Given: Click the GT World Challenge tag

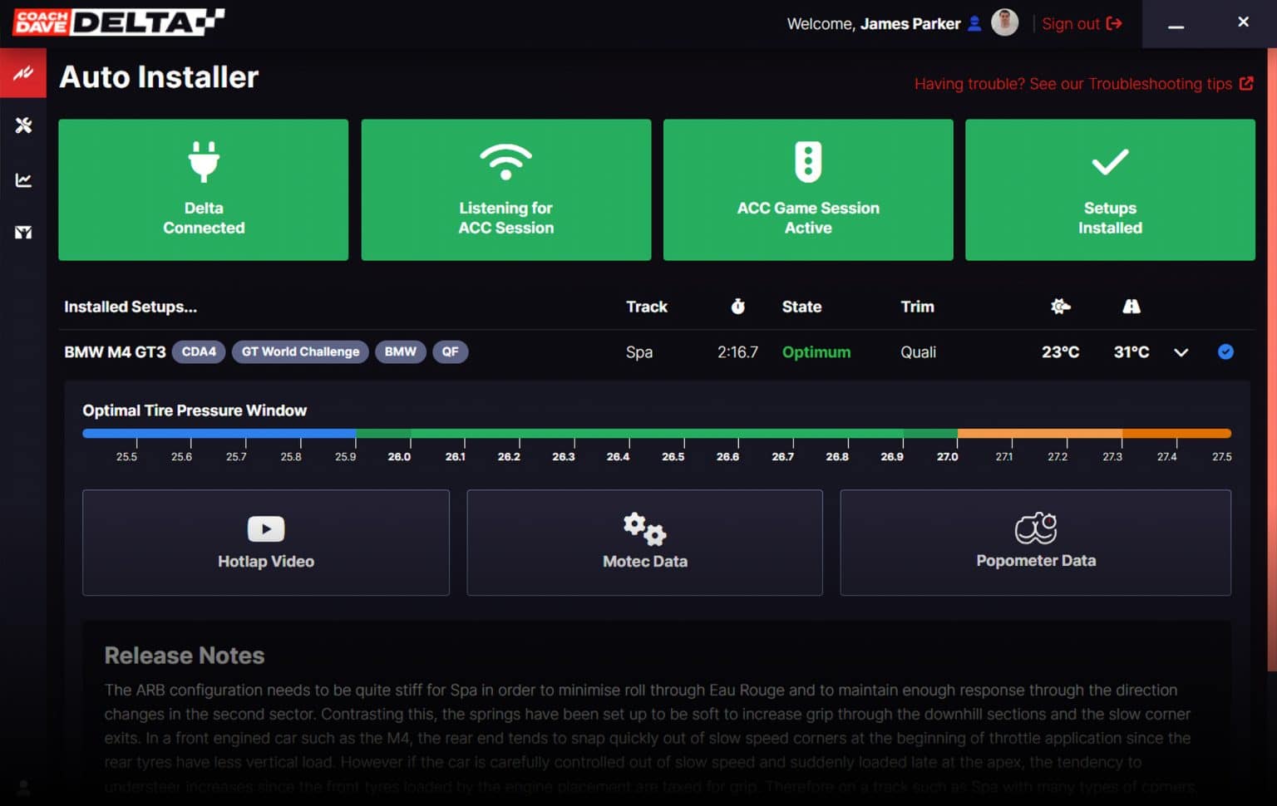Looking at the screenshot, I should pyautogui.click(x=300, y=351).
